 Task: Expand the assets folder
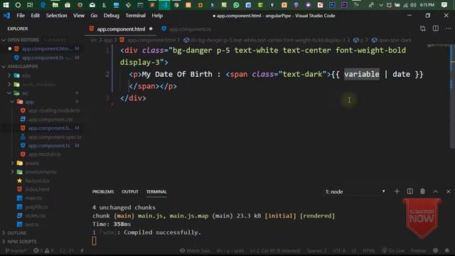[x=32, y=163]
